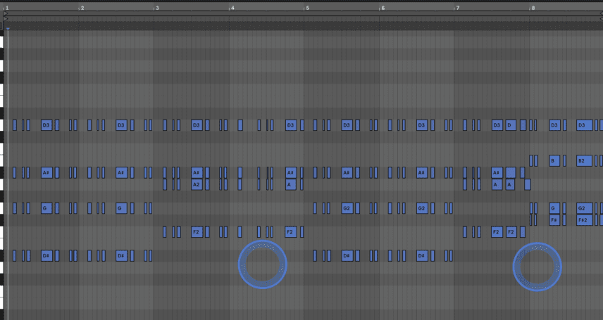Click the bar 7 marker in the ruler
The height and width of the screenshot is (320, 603).
click(x=457, y=8)
